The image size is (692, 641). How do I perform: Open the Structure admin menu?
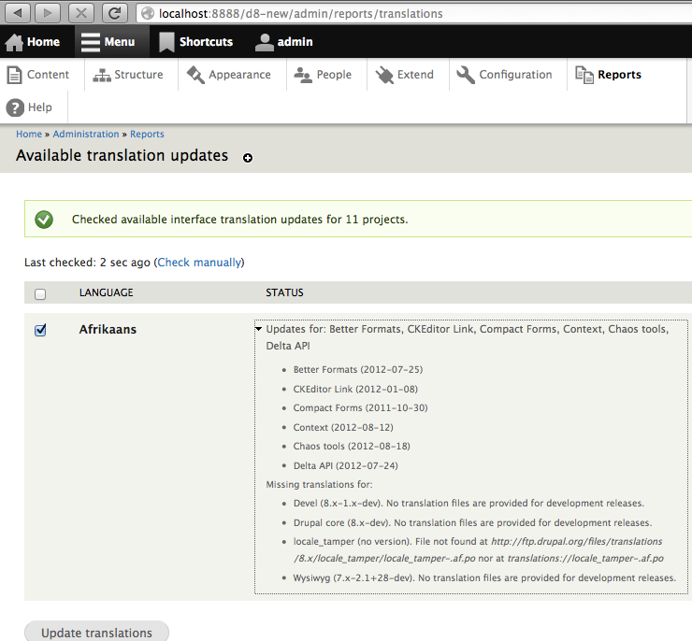(x=127, y=75)
